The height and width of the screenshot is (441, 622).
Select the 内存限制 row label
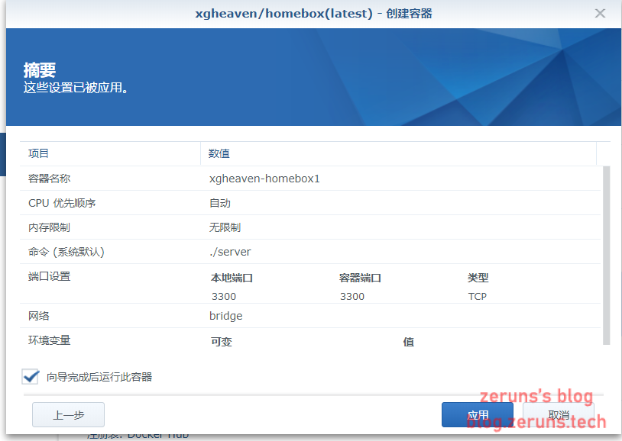point(49,227)
